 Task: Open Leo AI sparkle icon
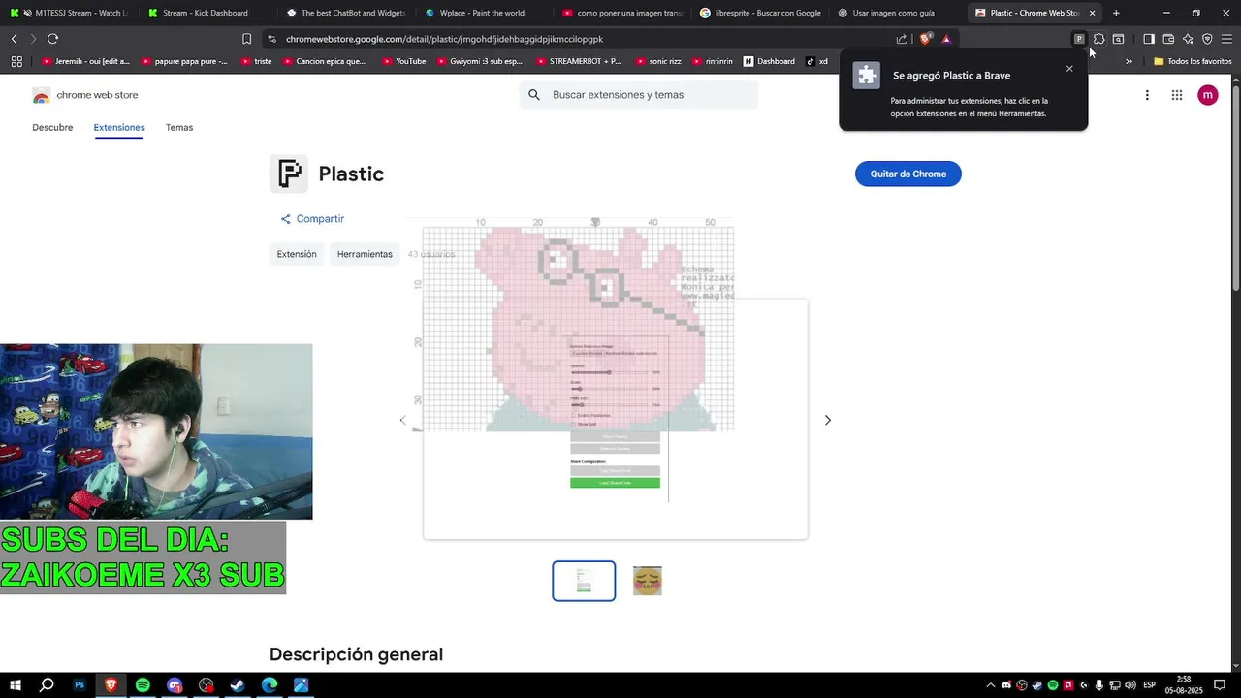click(x=1188, y=39)
